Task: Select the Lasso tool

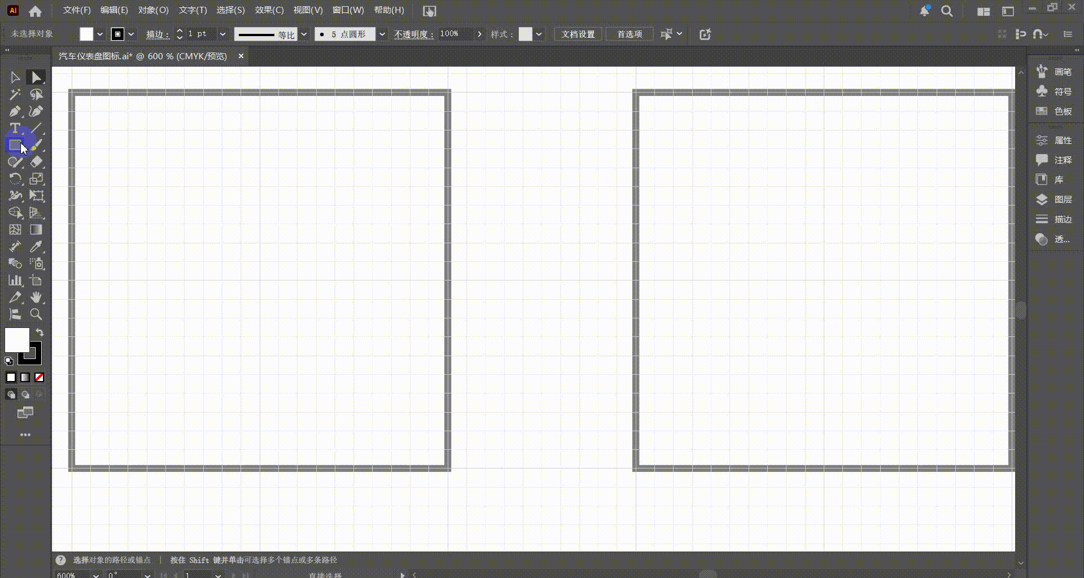Action: pyautogui.click(x=36, y=94)
